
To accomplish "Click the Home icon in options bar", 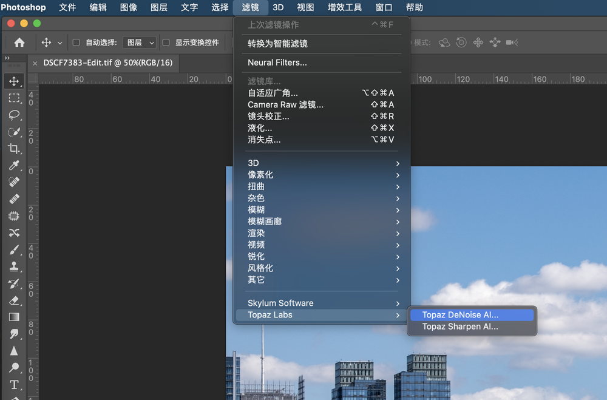I will tap(19, 42).
